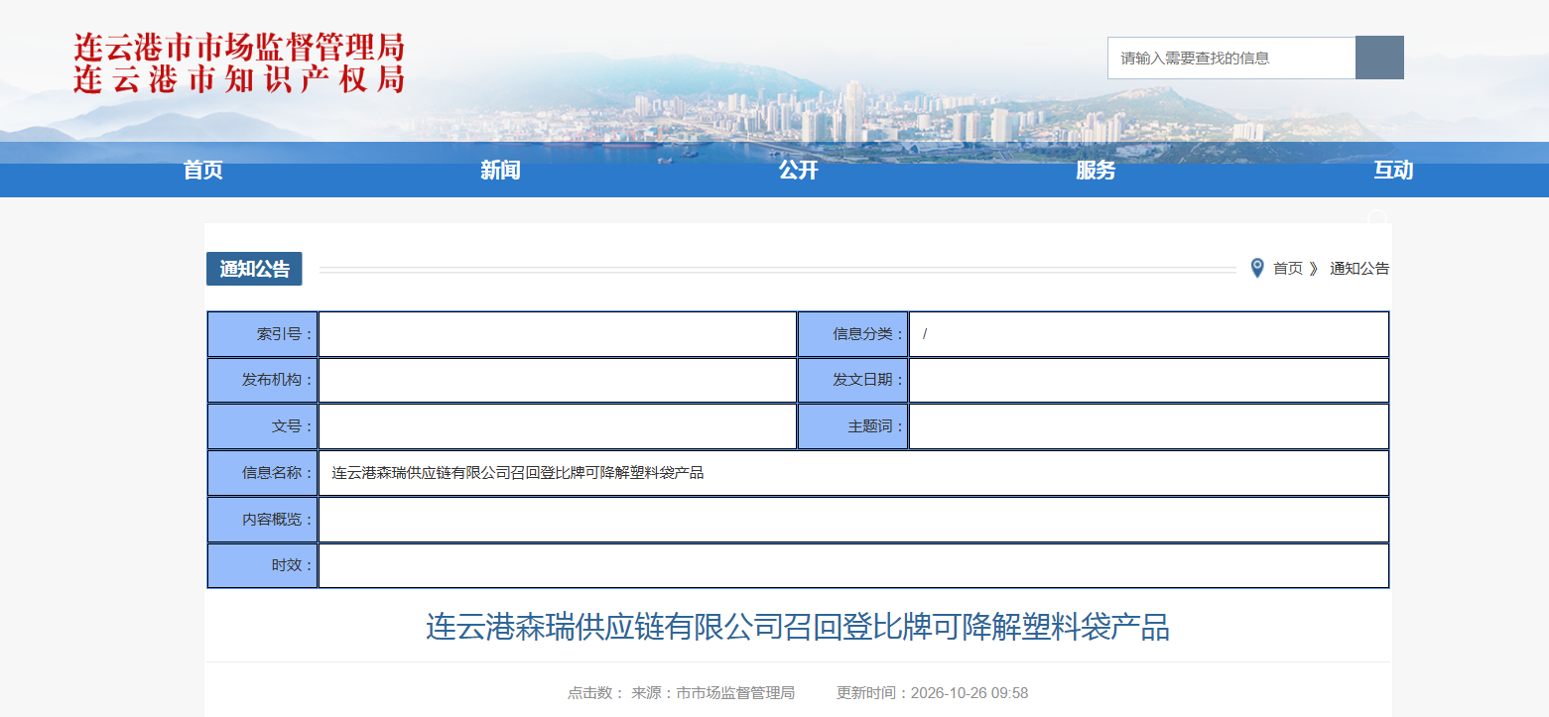Select the 索引号 label cell
1549x717 pixels.
262,334
